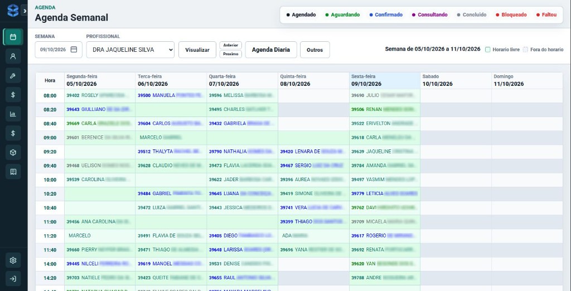
Task: Click the Semana date field 09/10/2026
Action: click(x=59, y=50)
